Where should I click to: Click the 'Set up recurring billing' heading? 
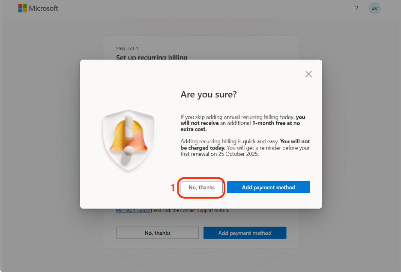point(152,57)
